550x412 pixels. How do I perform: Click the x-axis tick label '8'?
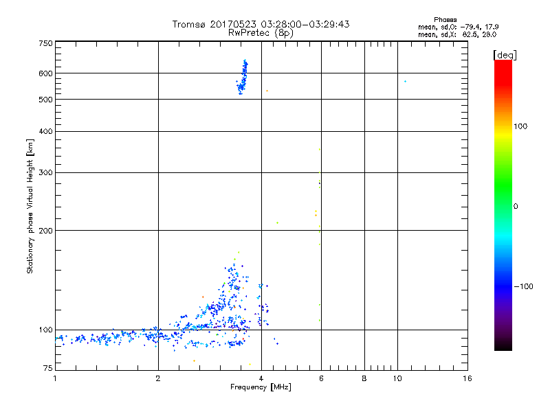tap(364, 378)
